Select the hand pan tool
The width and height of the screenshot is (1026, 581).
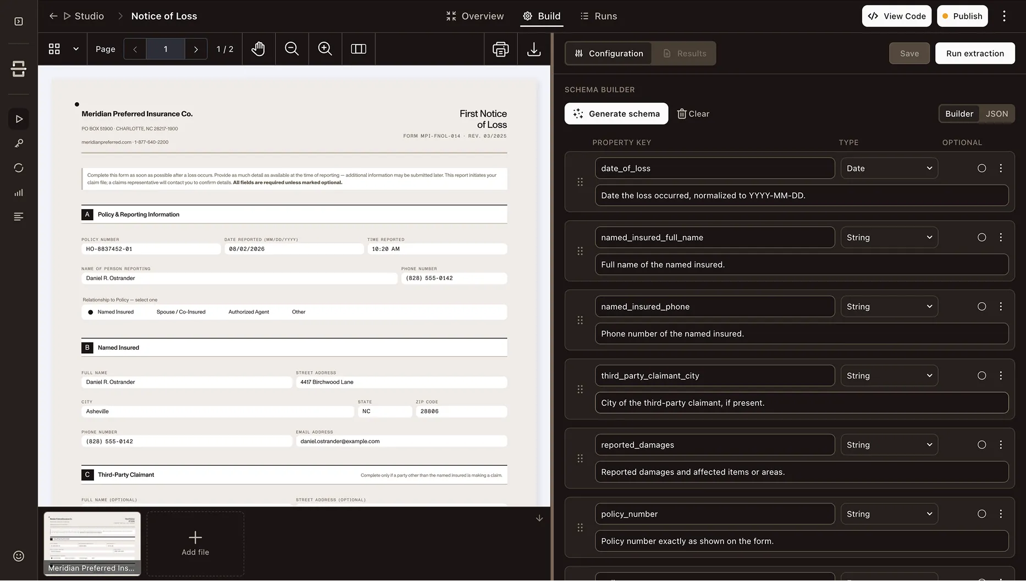(258, 49)
